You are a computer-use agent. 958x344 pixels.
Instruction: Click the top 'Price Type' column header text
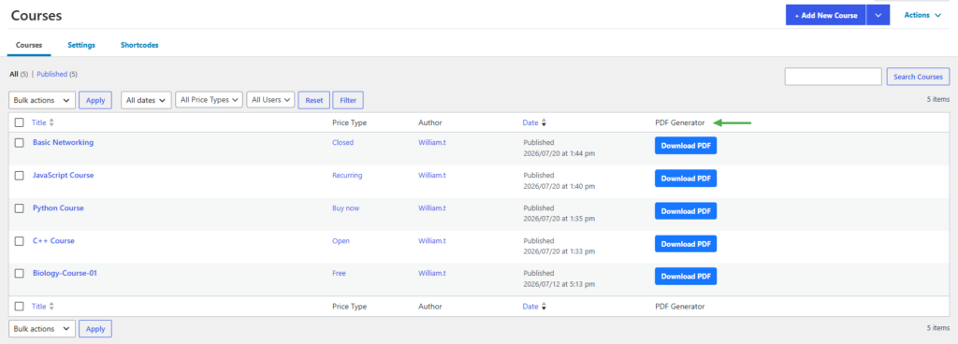coord(350,122)
